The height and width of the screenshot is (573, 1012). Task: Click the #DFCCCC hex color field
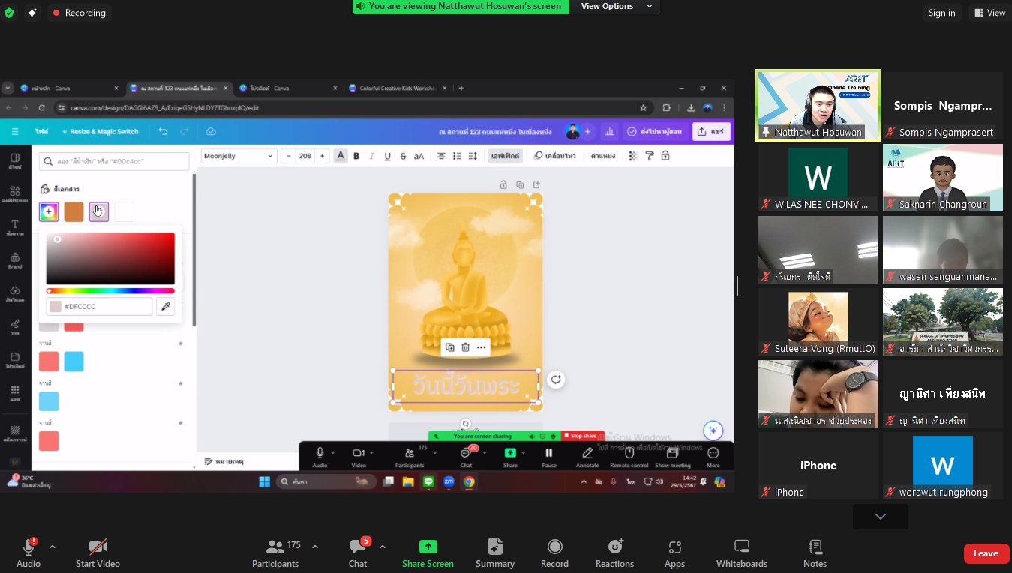tap(99, 306)
